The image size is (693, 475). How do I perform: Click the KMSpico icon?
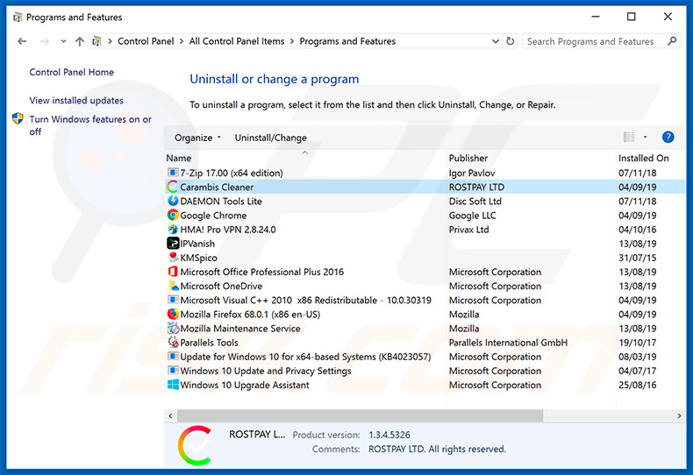pos(173,258)
